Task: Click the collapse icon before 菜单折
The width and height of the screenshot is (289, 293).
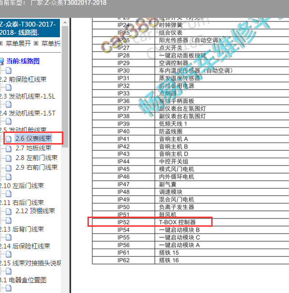Action: pos(36,44)
